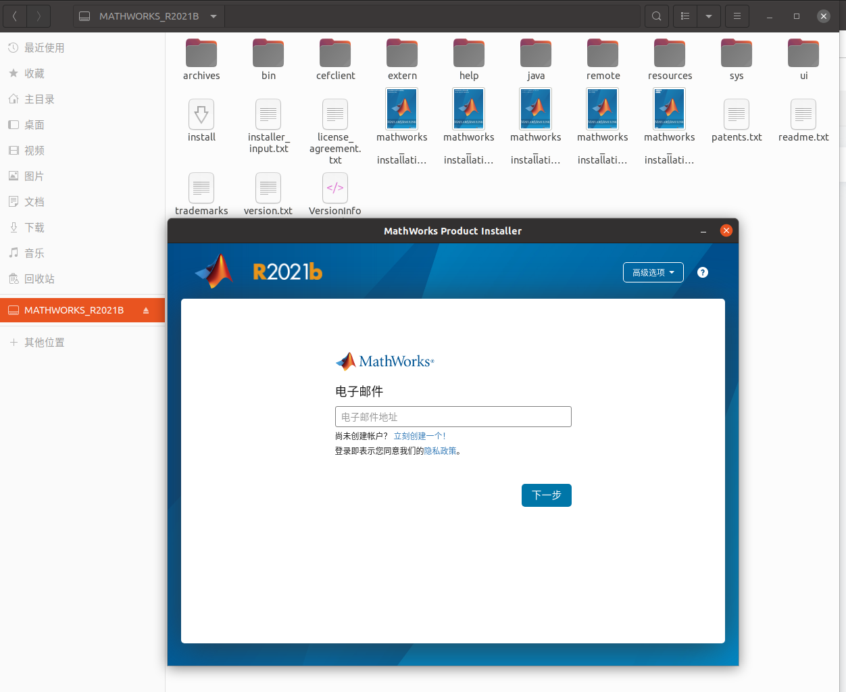Open the resources folder
846x692 pixels.
tap(670, 59)
